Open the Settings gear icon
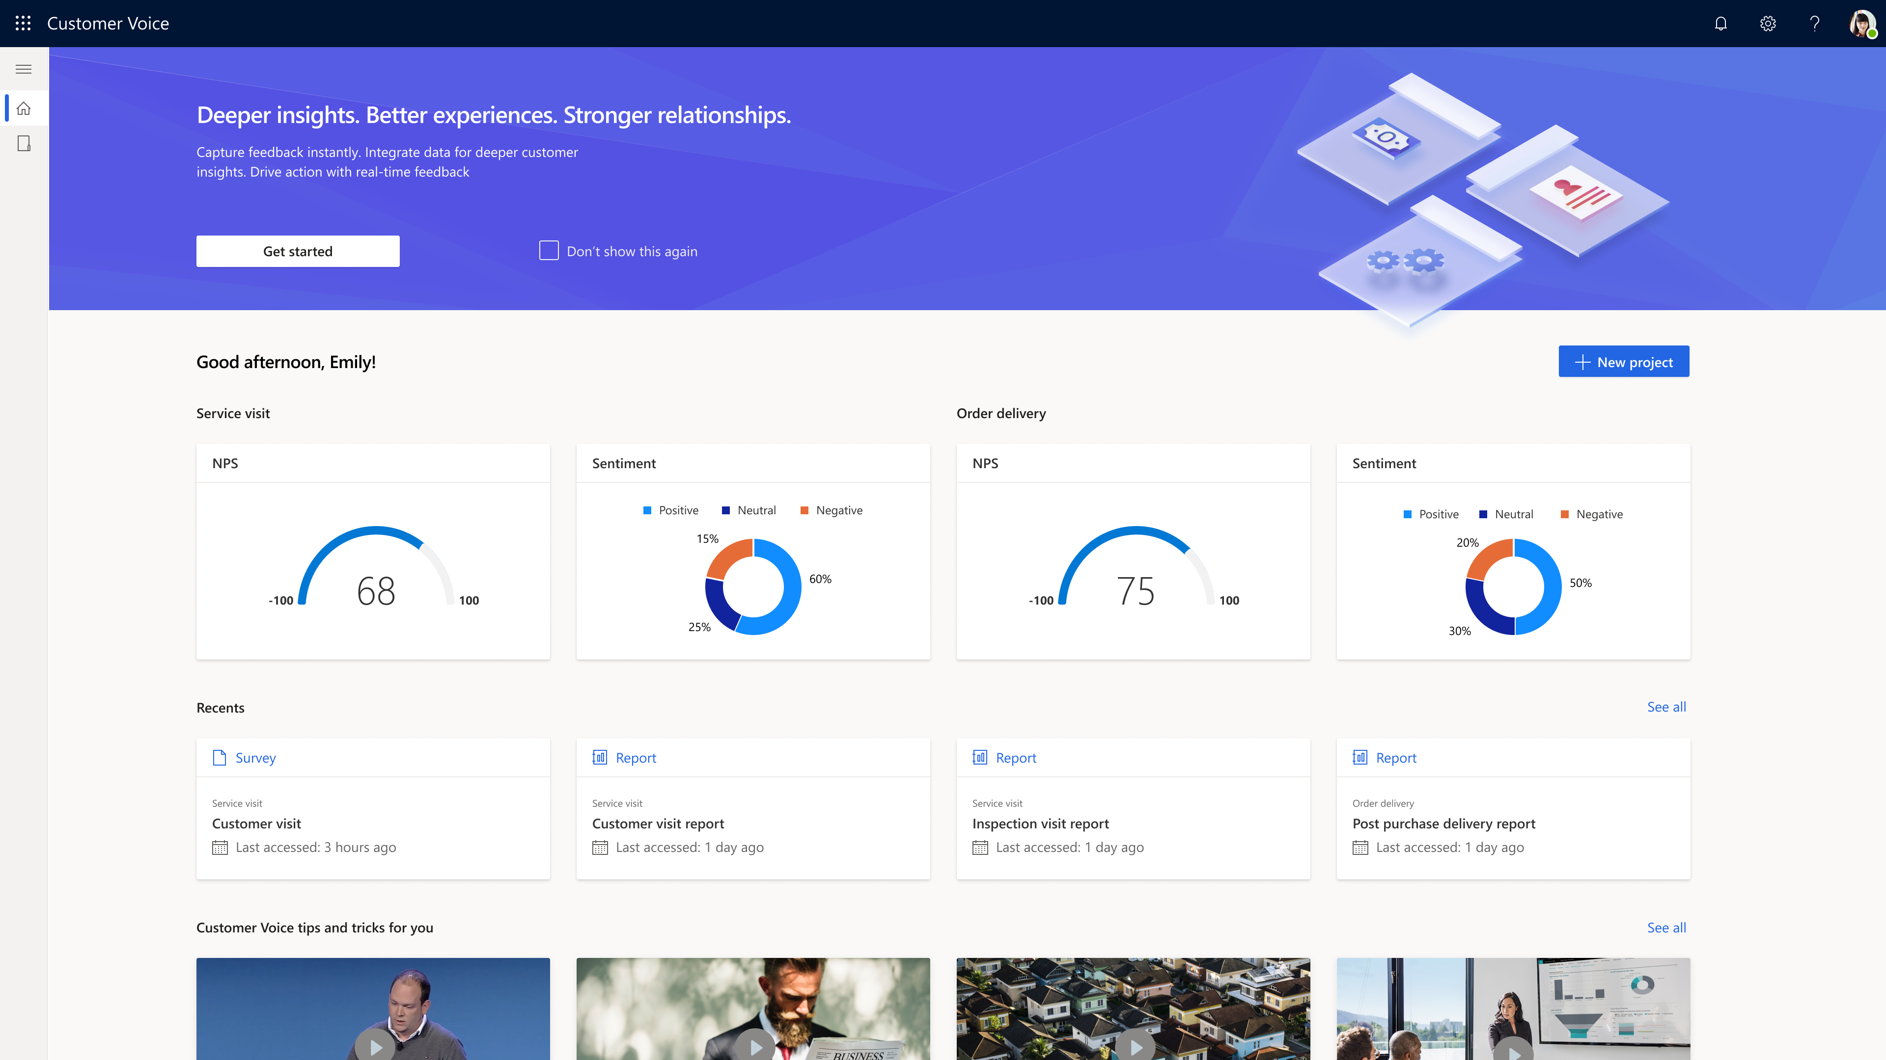Viewport: 1886px width, 1060px height. pos(1768,24)
